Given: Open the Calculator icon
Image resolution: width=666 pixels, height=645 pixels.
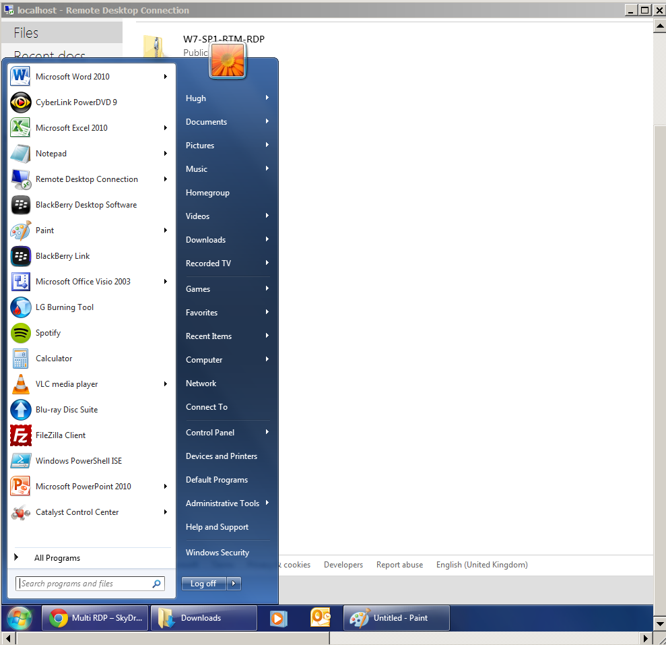Looking at the screenshot, I should pos(20,359).
